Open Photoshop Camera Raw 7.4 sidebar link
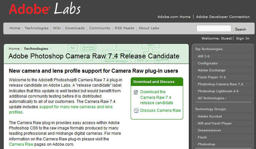The image size is (256, 149). (220, 84)
